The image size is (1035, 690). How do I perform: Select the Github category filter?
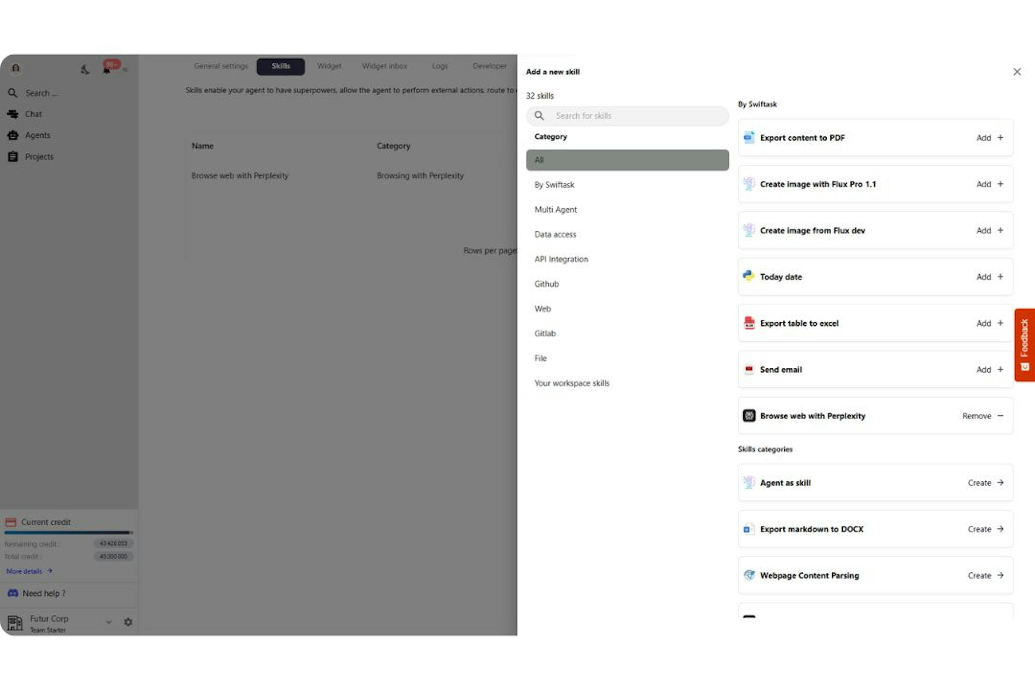point(547,283)
